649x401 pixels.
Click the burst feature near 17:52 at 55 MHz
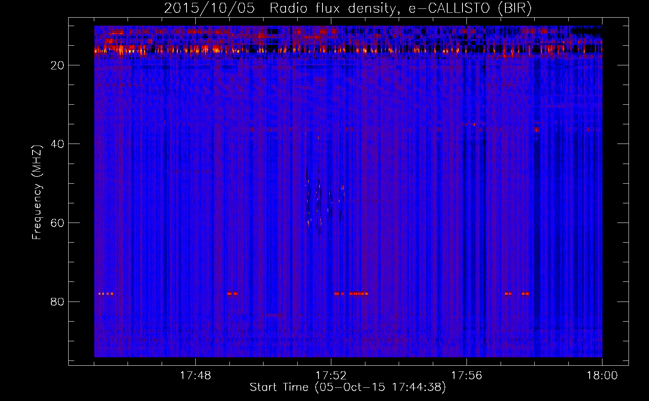324,200
